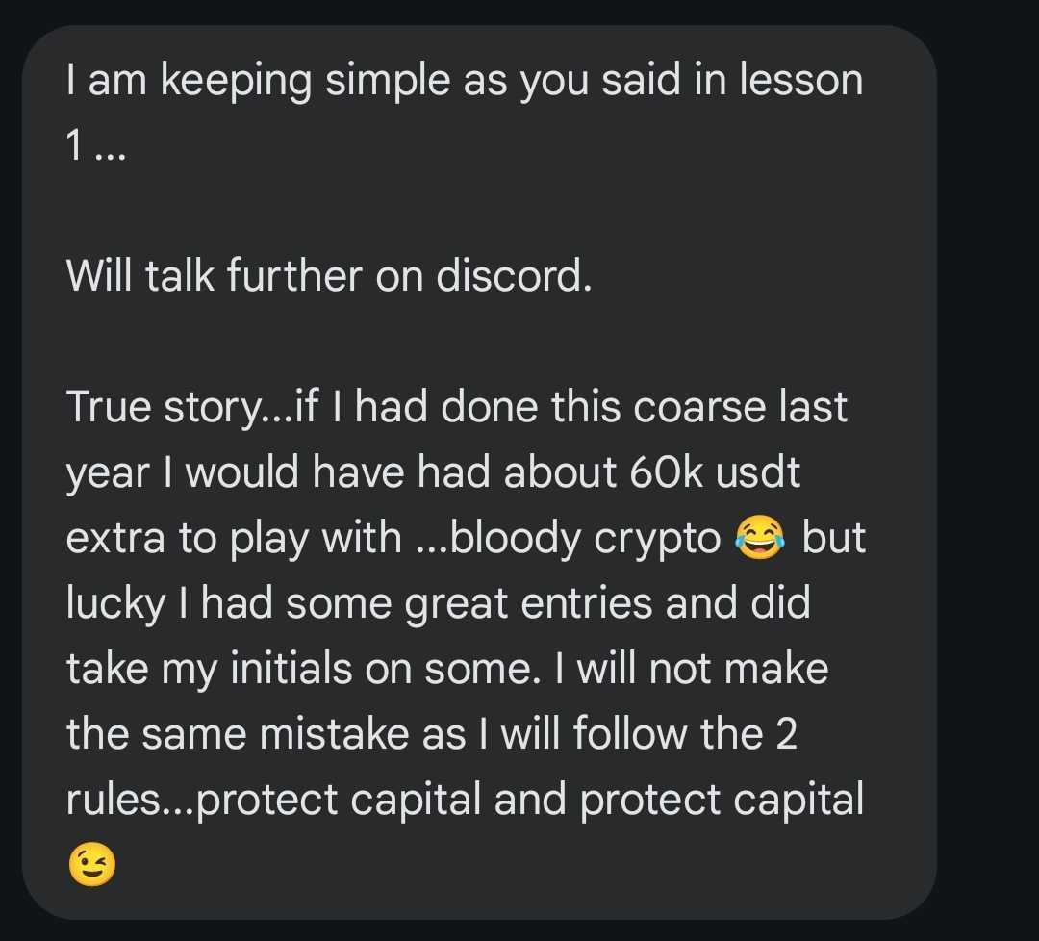The width and height of the screenshot is (1039, 941).
Task: Click the winking face emoji
Action: point(92,864)
